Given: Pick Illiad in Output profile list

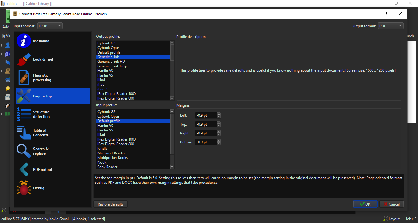Looking at the screenshot, I should [133, 80].
